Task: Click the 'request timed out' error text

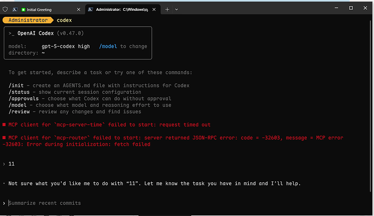Action: click(185, 125)
